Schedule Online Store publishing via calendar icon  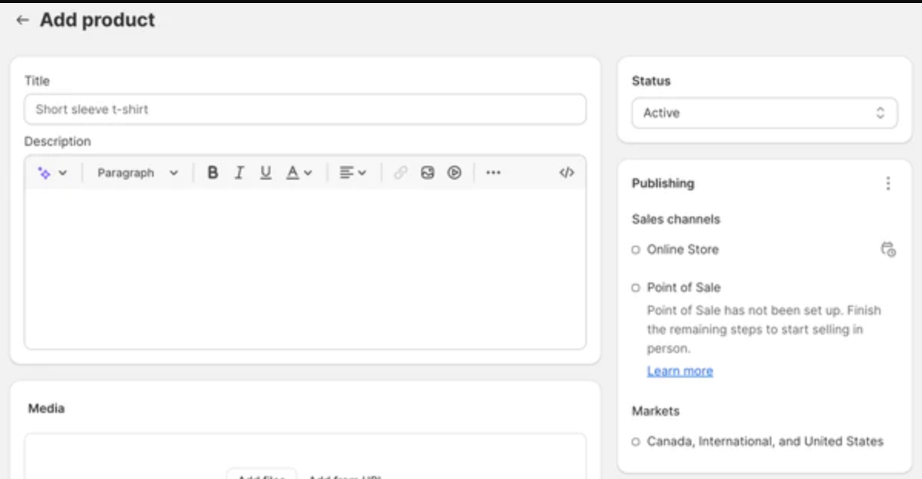(888, 249)
